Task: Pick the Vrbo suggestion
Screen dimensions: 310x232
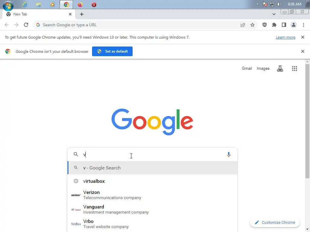Action: click(152, 224)
